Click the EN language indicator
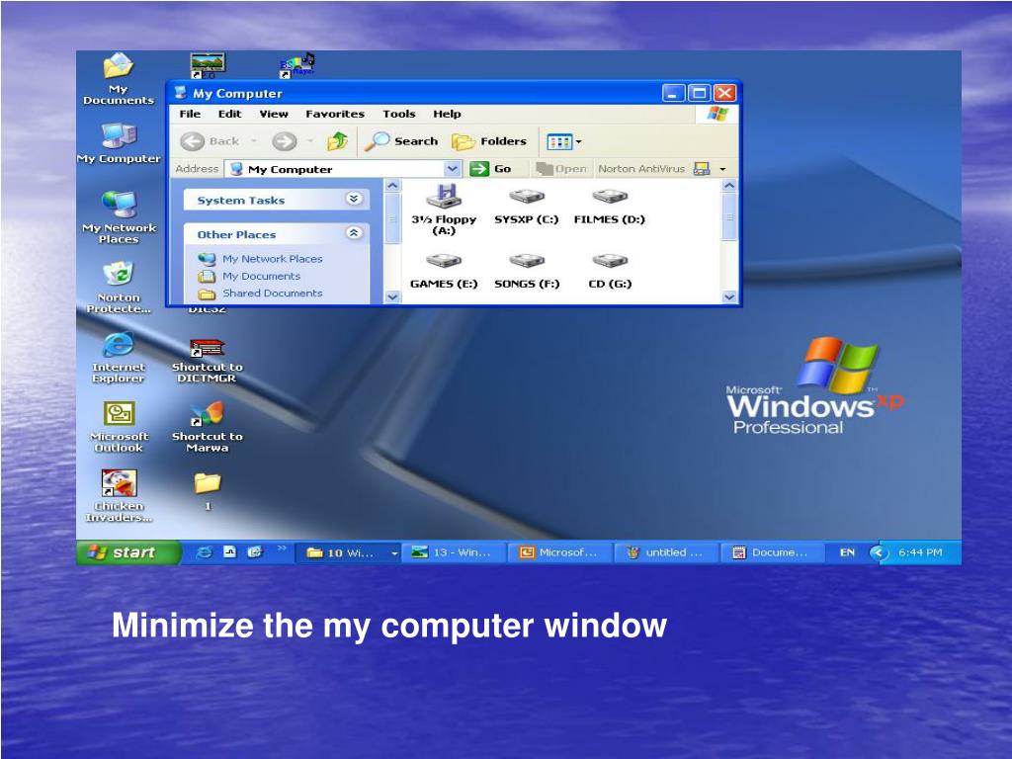Image resolution: width=1012 pixels, height=759 pixels. coord(847,552)
